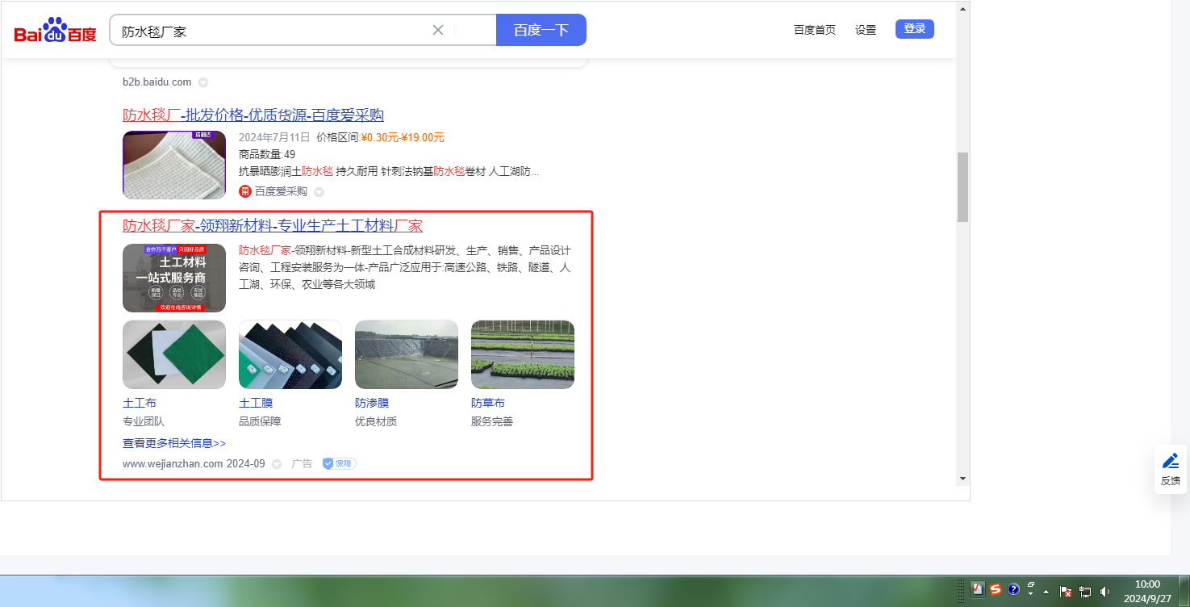Click the 防渗膜 product image
Viewport: 1190px width, 607px height.
[407, 354]
